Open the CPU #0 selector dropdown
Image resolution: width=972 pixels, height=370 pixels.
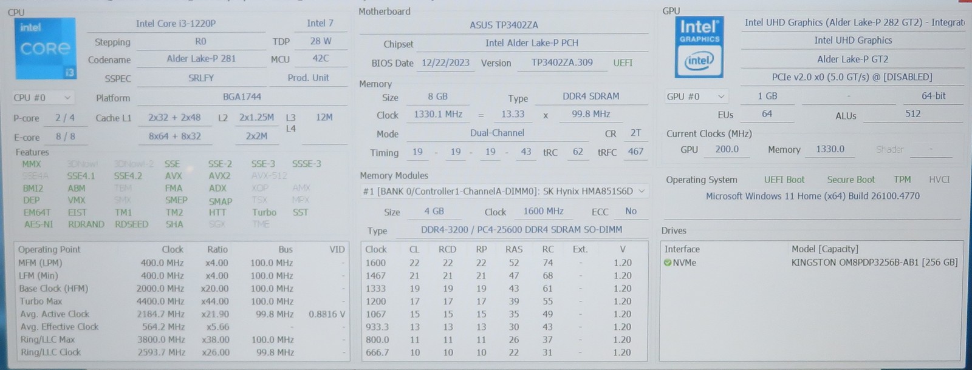(x=43, y=98)
